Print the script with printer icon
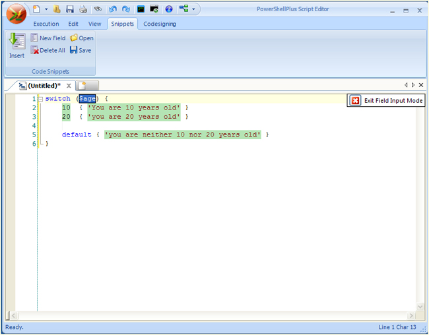Image resolution: width=429 pixels, height=335 pixels. [83, 9]
